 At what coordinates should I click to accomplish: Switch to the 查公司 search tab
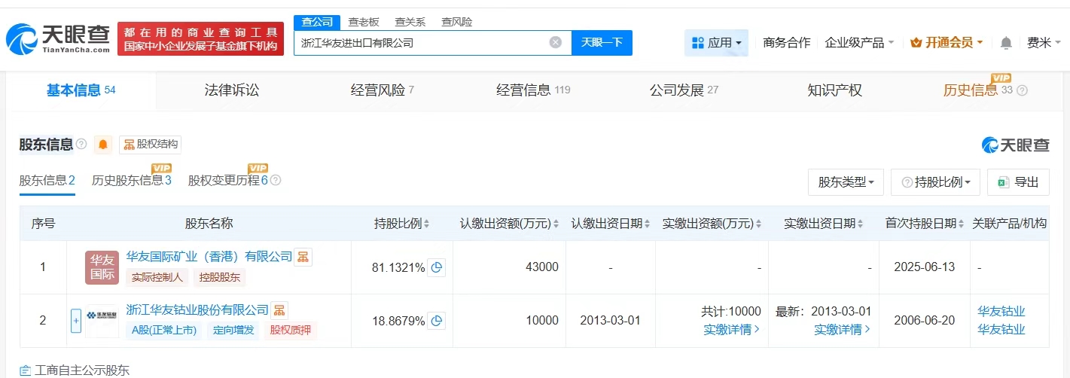tap(316, 22)
